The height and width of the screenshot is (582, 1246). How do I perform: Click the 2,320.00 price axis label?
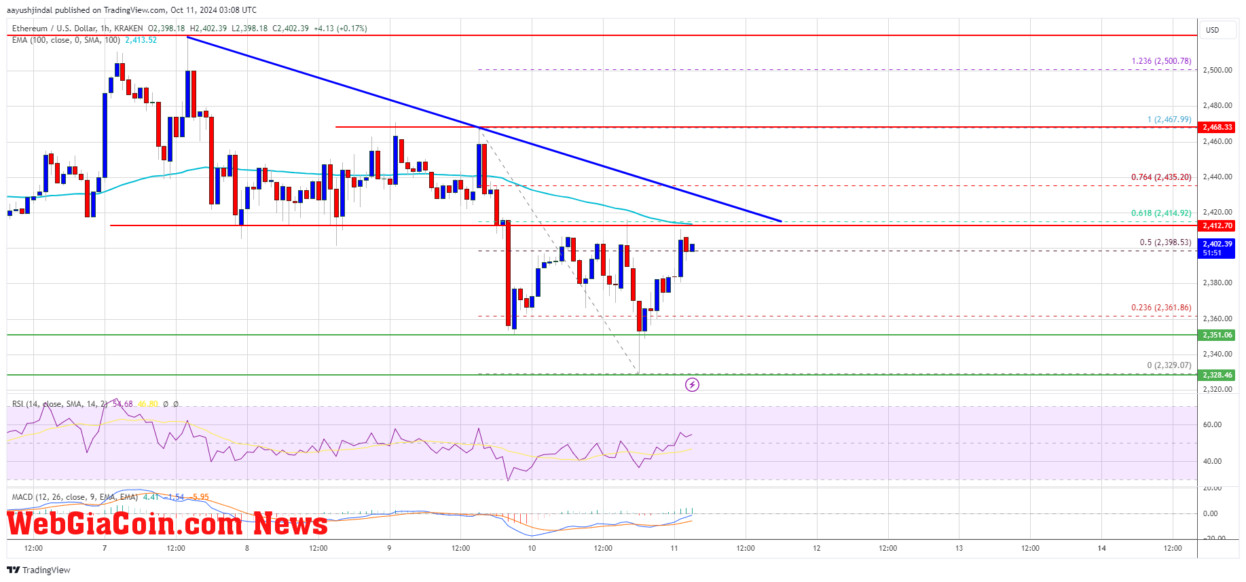[1217, 389]
